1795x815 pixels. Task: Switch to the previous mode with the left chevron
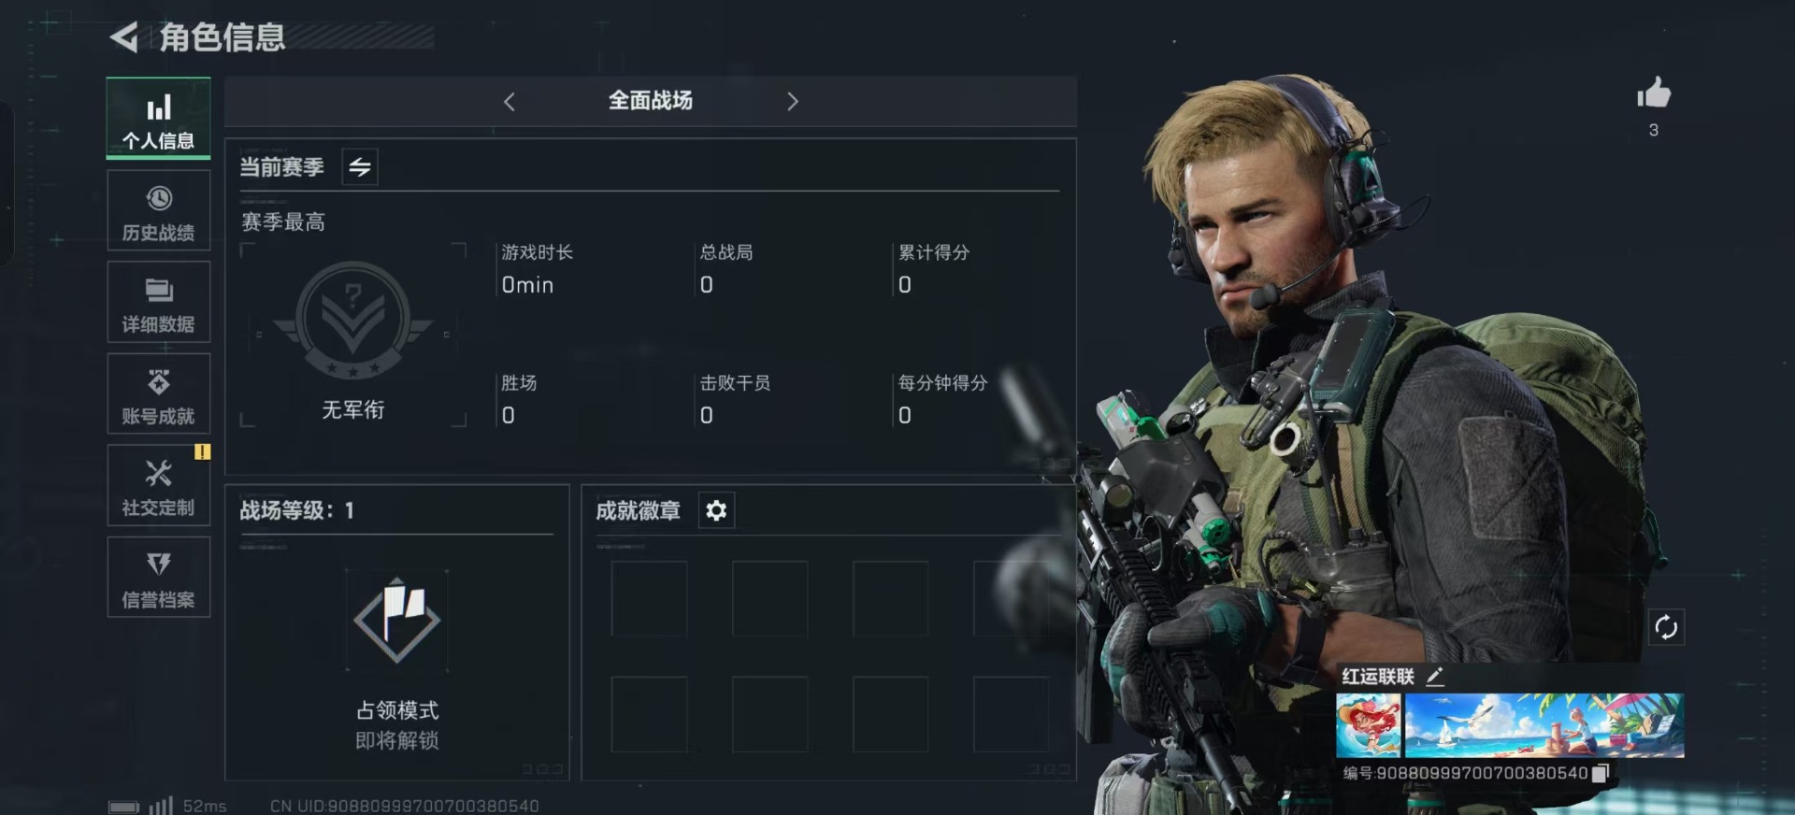click(x=510, y=102)
